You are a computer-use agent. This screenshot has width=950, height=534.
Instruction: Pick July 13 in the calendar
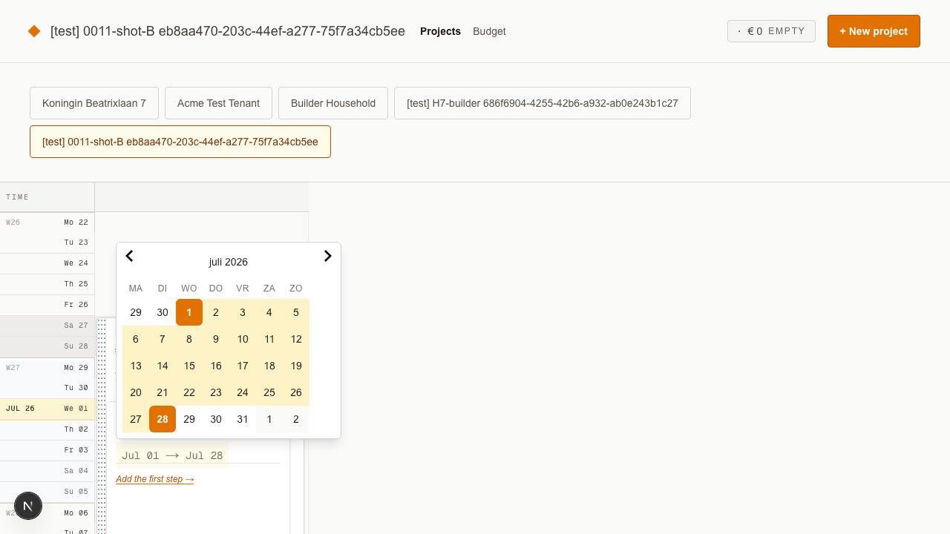136,366
